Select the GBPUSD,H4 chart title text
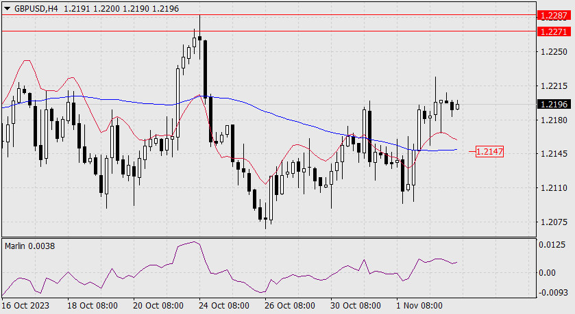The width and height of the screenshot is (575, 314). pyautogui.click(x=36, y=9)
